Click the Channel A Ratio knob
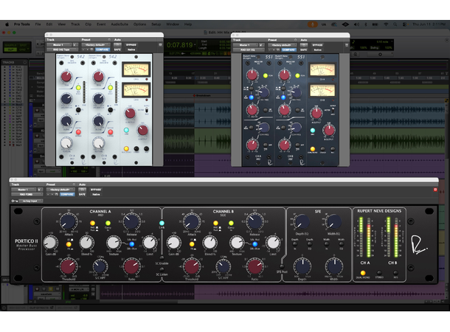450x332 pixels. click(131, 266)
